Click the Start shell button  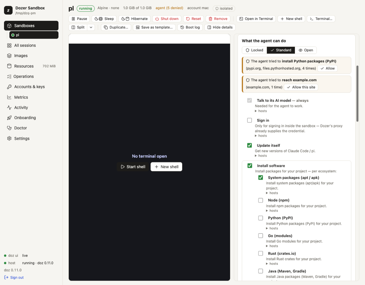click(133, 167)
